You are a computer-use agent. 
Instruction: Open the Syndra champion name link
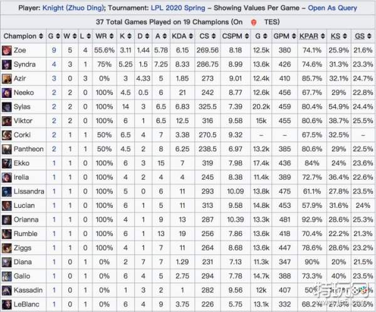tap(24, 65)
